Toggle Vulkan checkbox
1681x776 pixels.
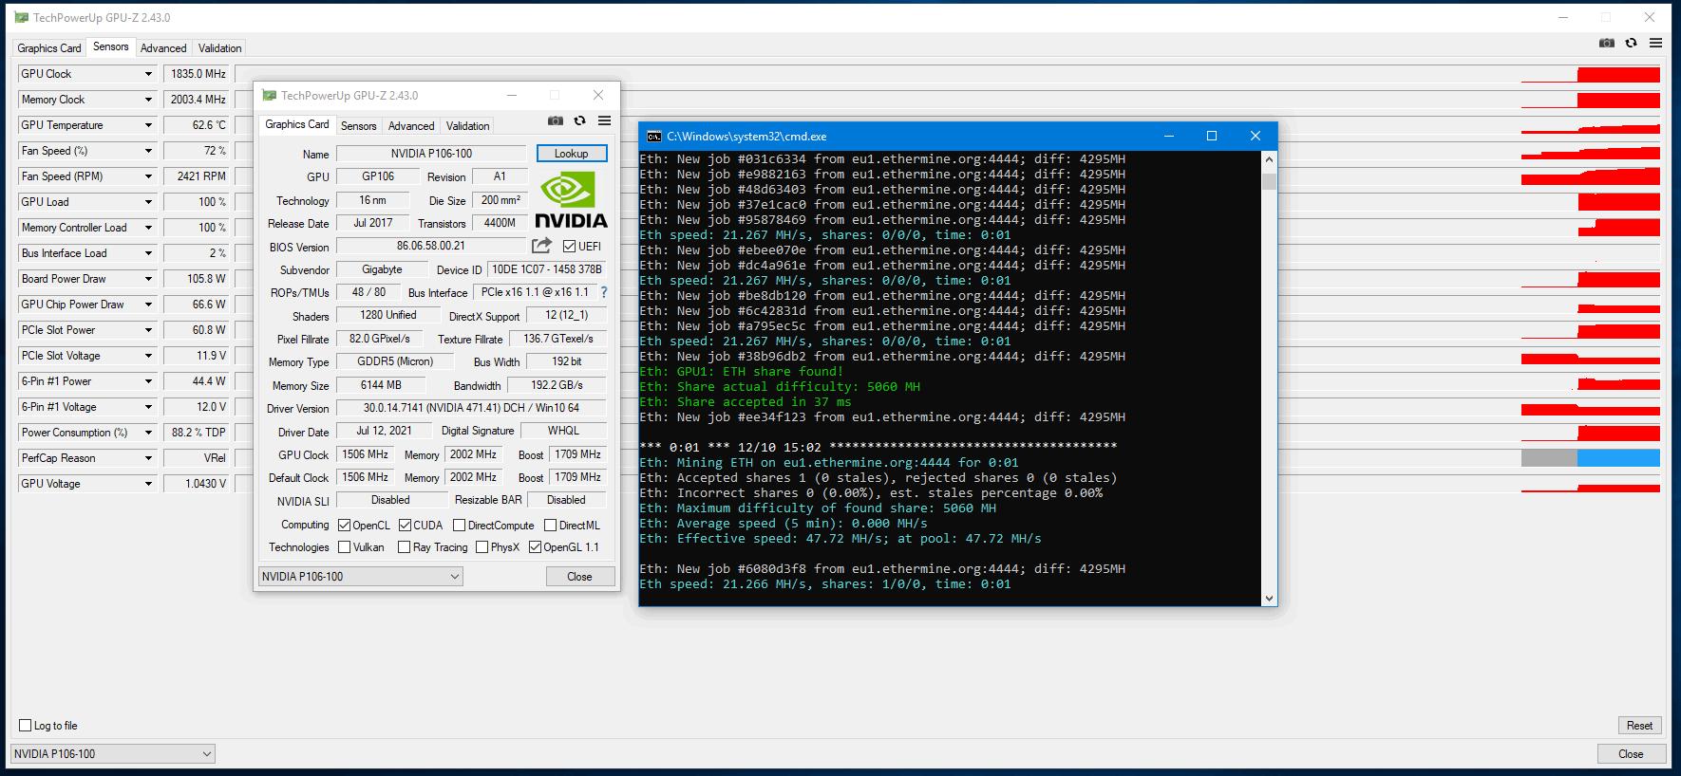point(345,547)
